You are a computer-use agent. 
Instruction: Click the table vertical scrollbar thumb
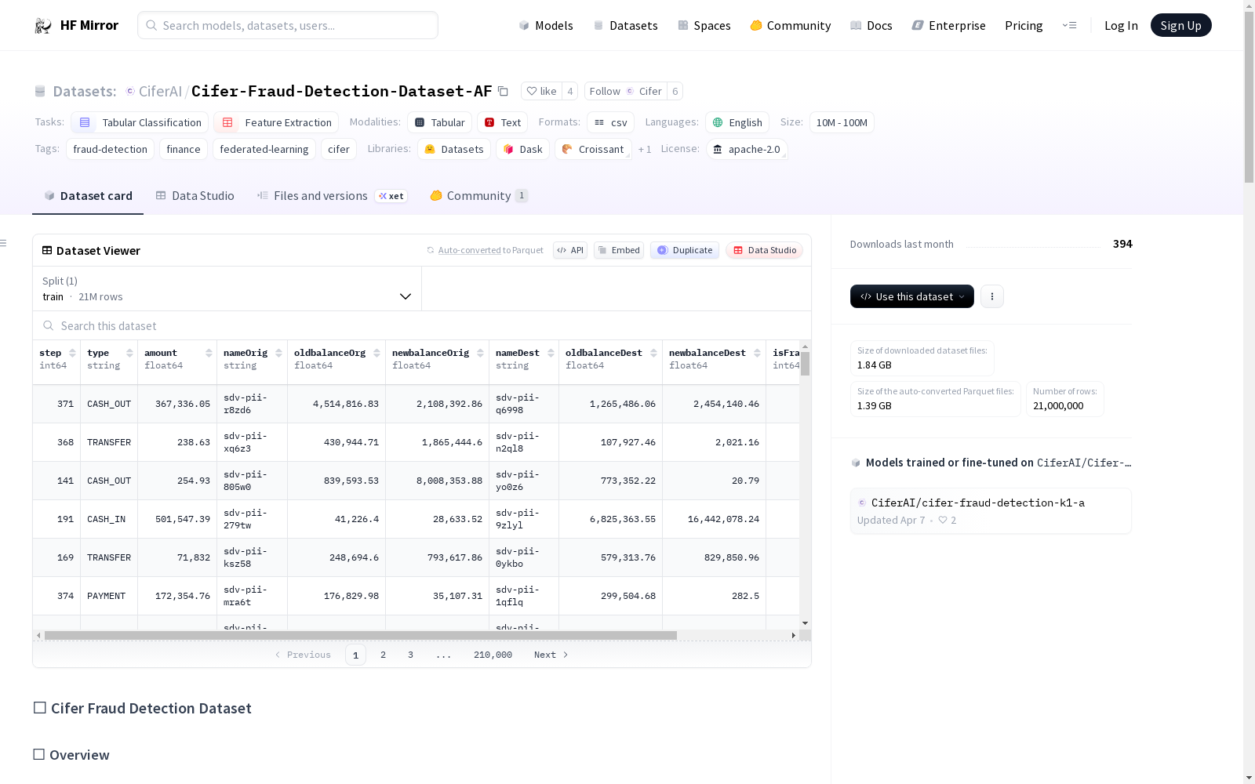click(805, 364)
